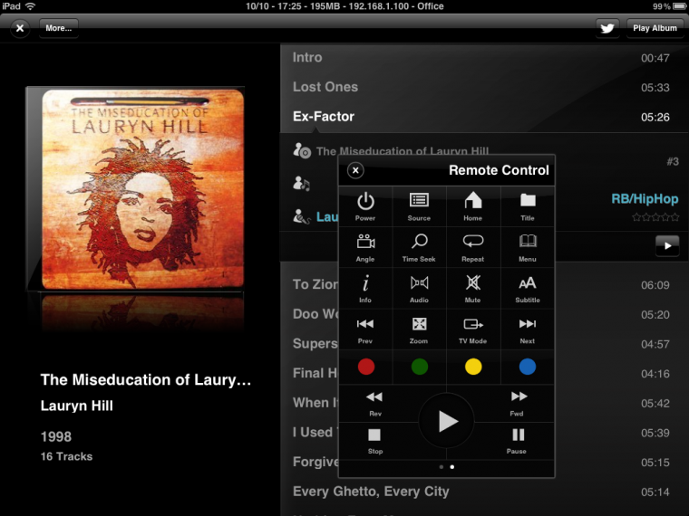The width and height of the screenshot is (689, 516).
Task: Open the RB/HipHop genre link
Action: (x=645, y=199)
